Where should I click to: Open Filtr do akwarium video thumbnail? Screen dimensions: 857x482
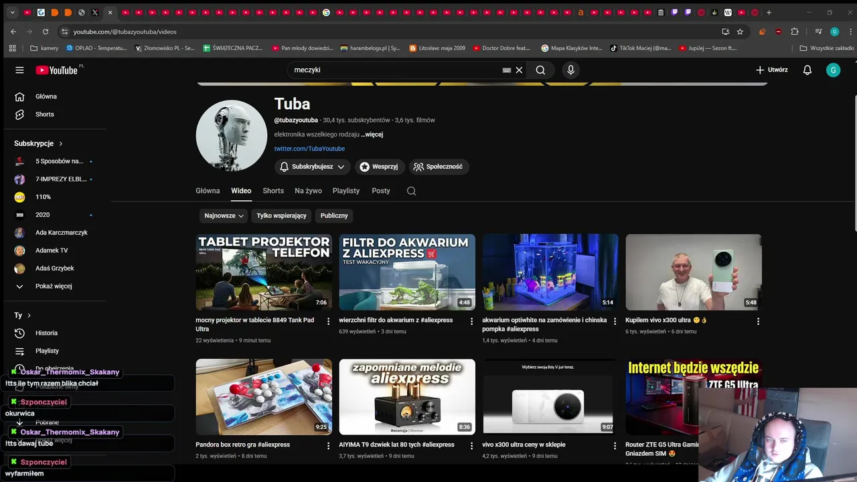407,272
